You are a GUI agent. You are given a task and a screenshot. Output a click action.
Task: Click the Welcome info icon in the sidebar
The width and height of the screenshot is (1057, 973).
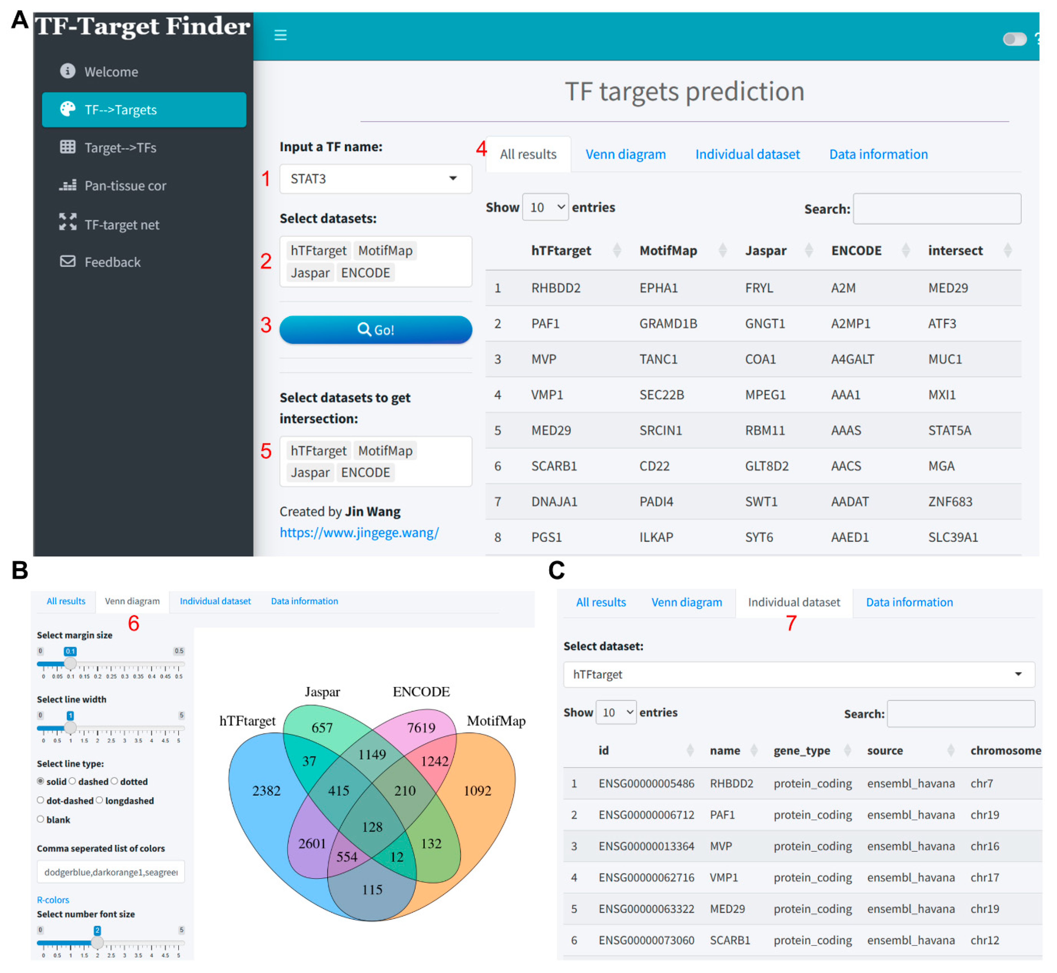(67, 71)
